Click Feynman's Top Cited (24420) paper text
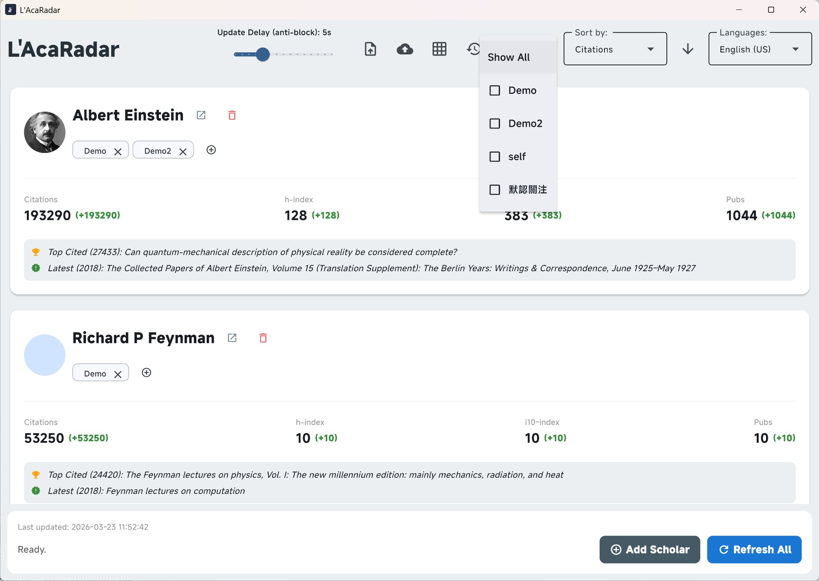 [x=306, y=475]
